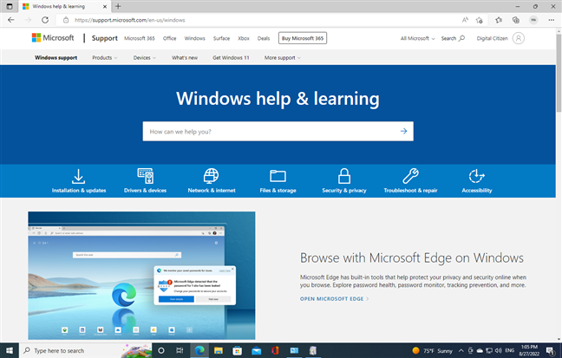Open the notification center icon

point(550,350)
